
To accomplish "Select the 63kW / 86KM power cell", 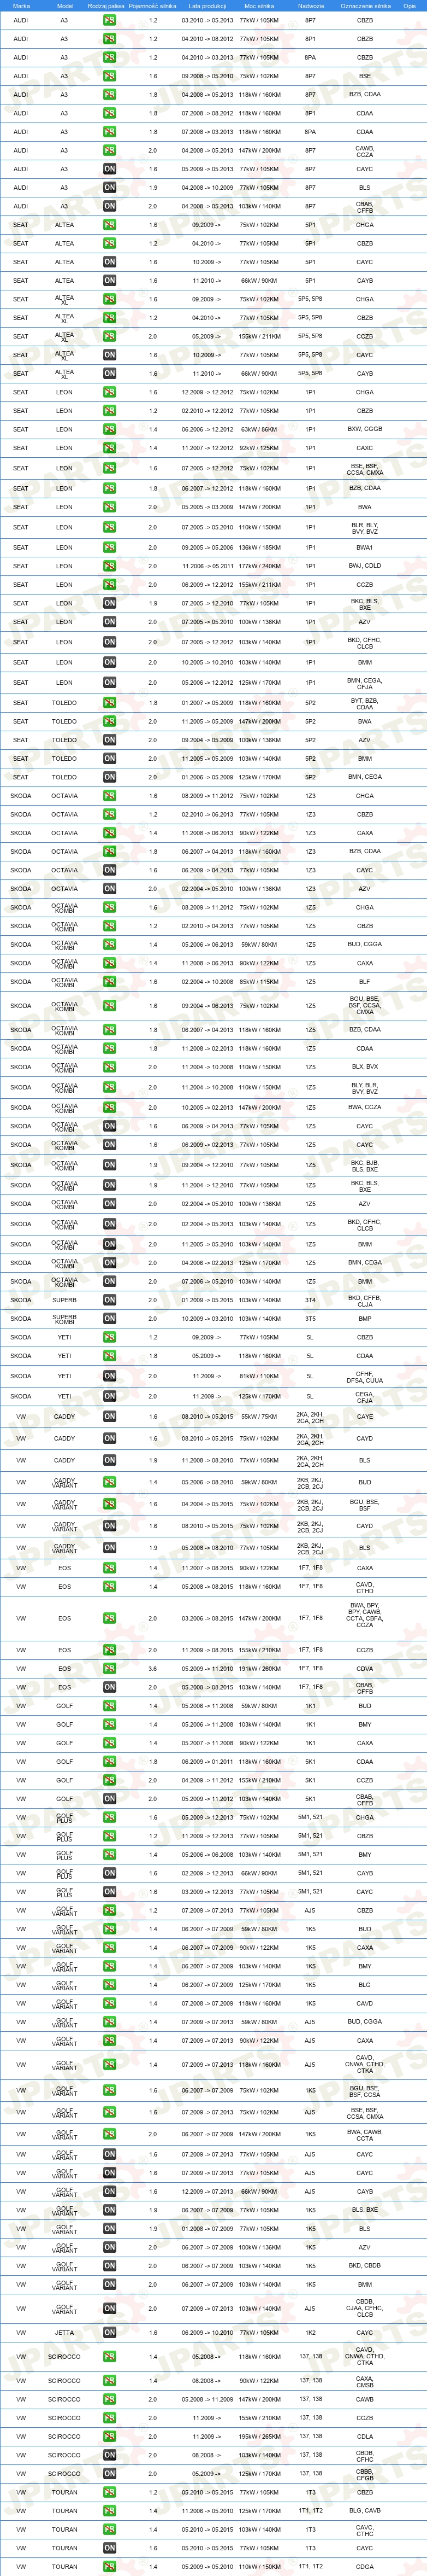I will pos(259,429).
